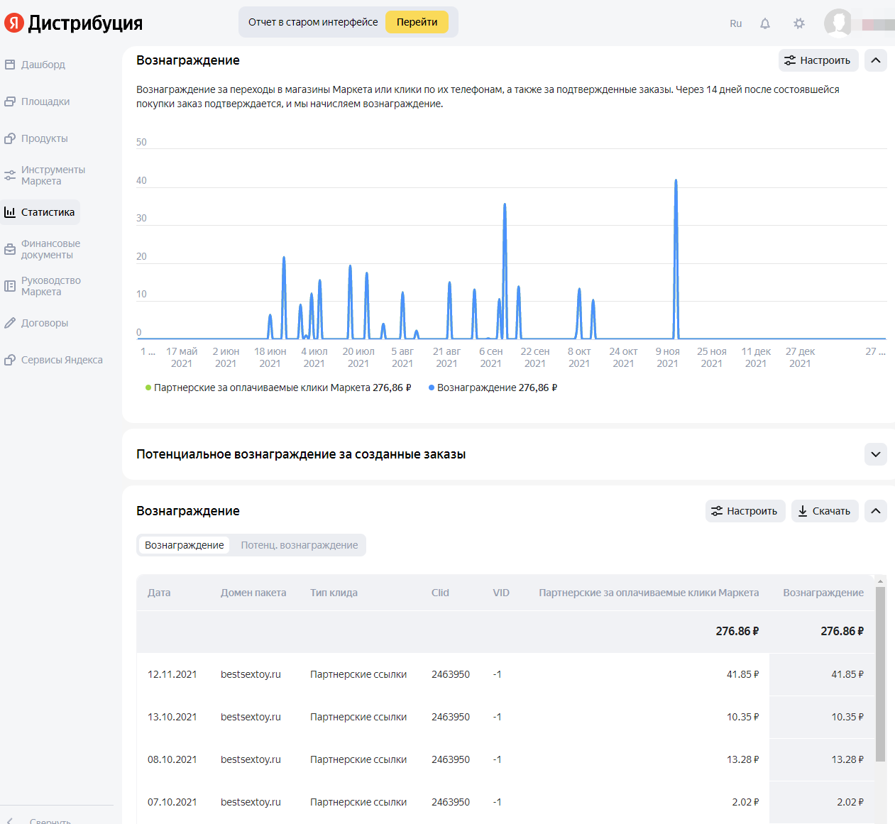Screen dimensions: 895x824
Task: Click the chart peak near 6 сен 2021
Action: (505, 206)
